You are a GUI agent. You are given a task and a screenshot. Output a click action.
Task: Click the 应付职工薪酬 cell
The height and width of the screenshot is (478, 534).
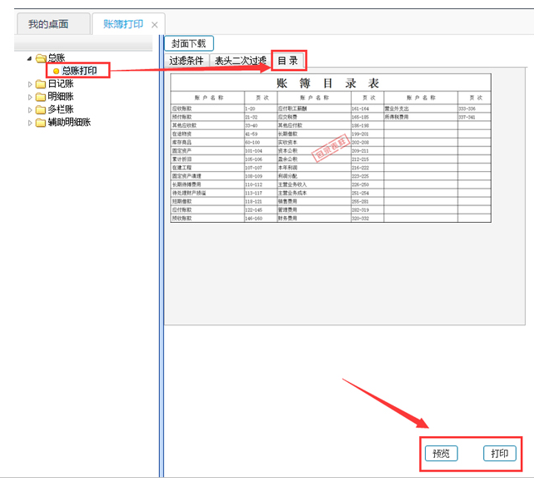[314, 108]
